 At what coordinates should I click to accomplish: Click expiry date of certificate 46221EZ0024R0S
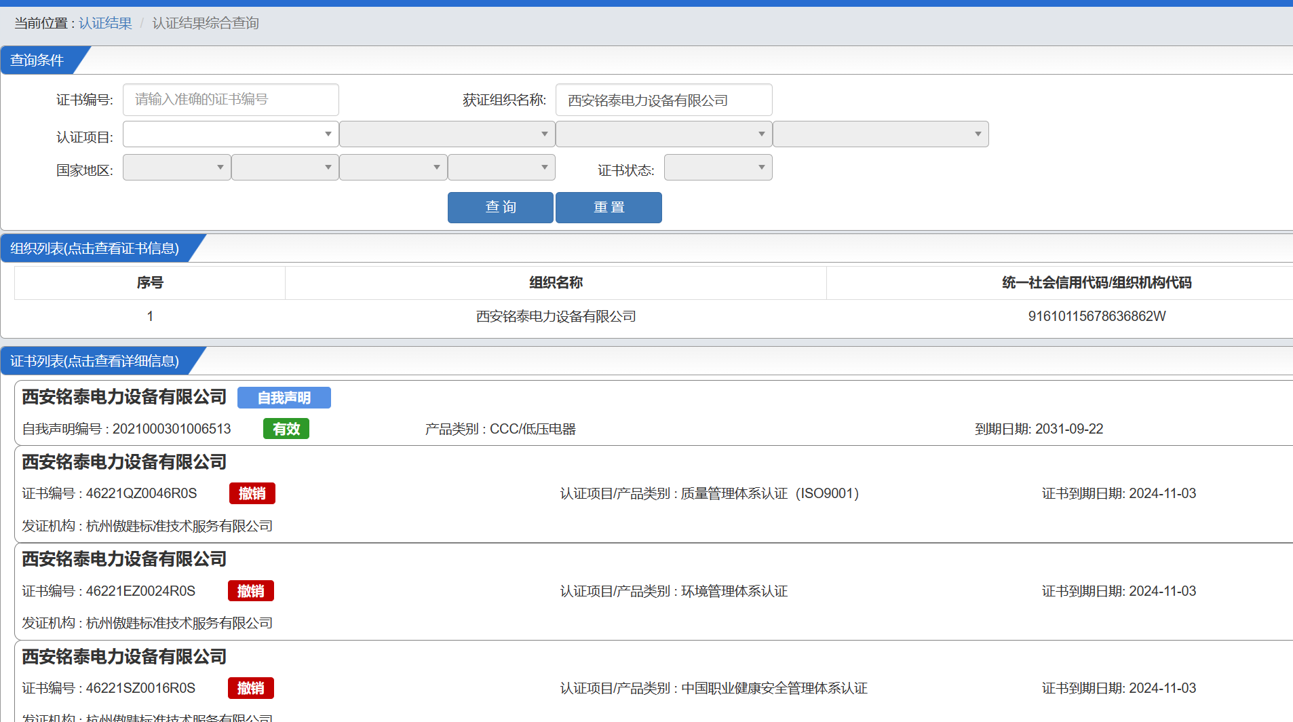(x=1119, y=591)
